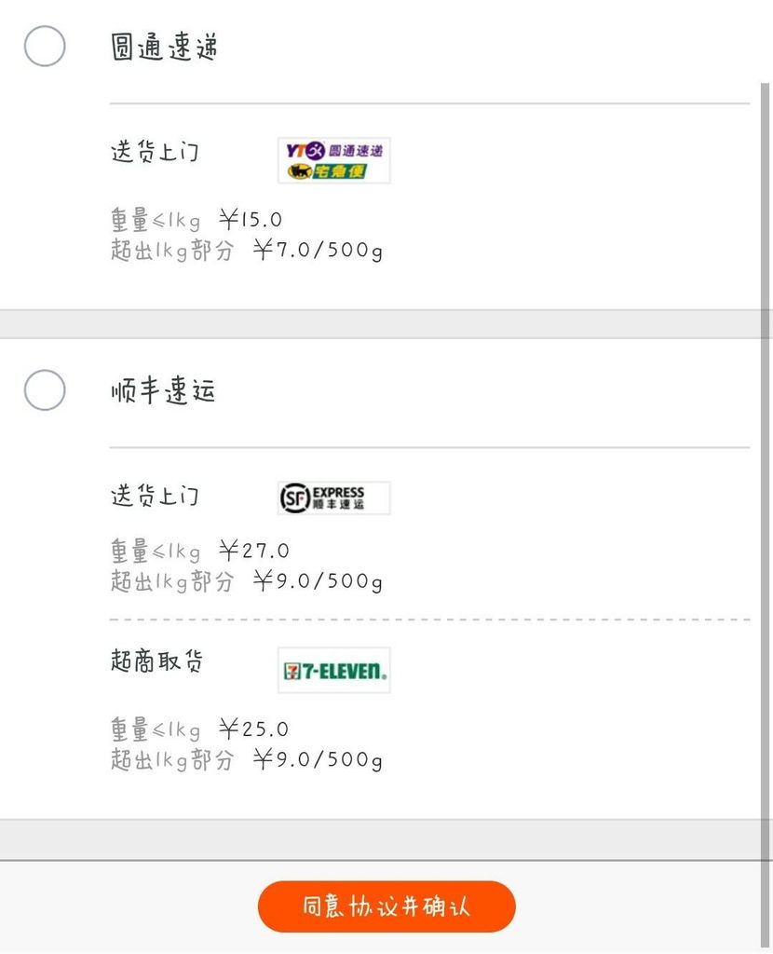Click the ¥9.0/500g rate under 7-Eleven

246,760
